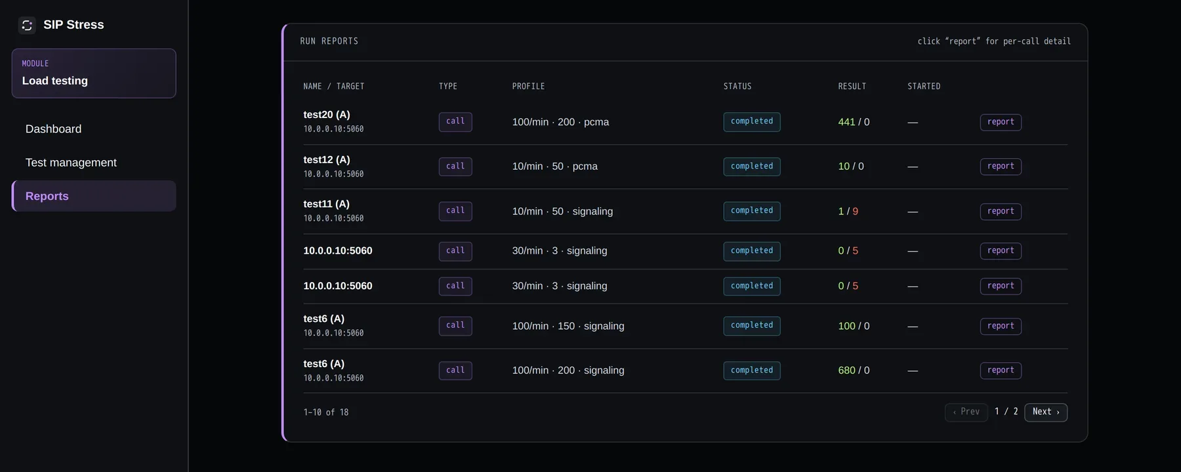Click the "441 / 0" result value

(854, 122)
